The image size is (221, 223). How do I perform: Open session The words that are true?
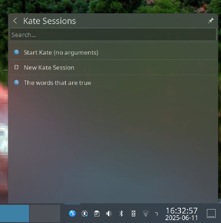(x=113, y=83)
